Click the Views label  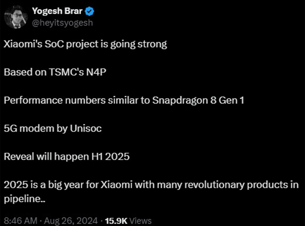141,221
